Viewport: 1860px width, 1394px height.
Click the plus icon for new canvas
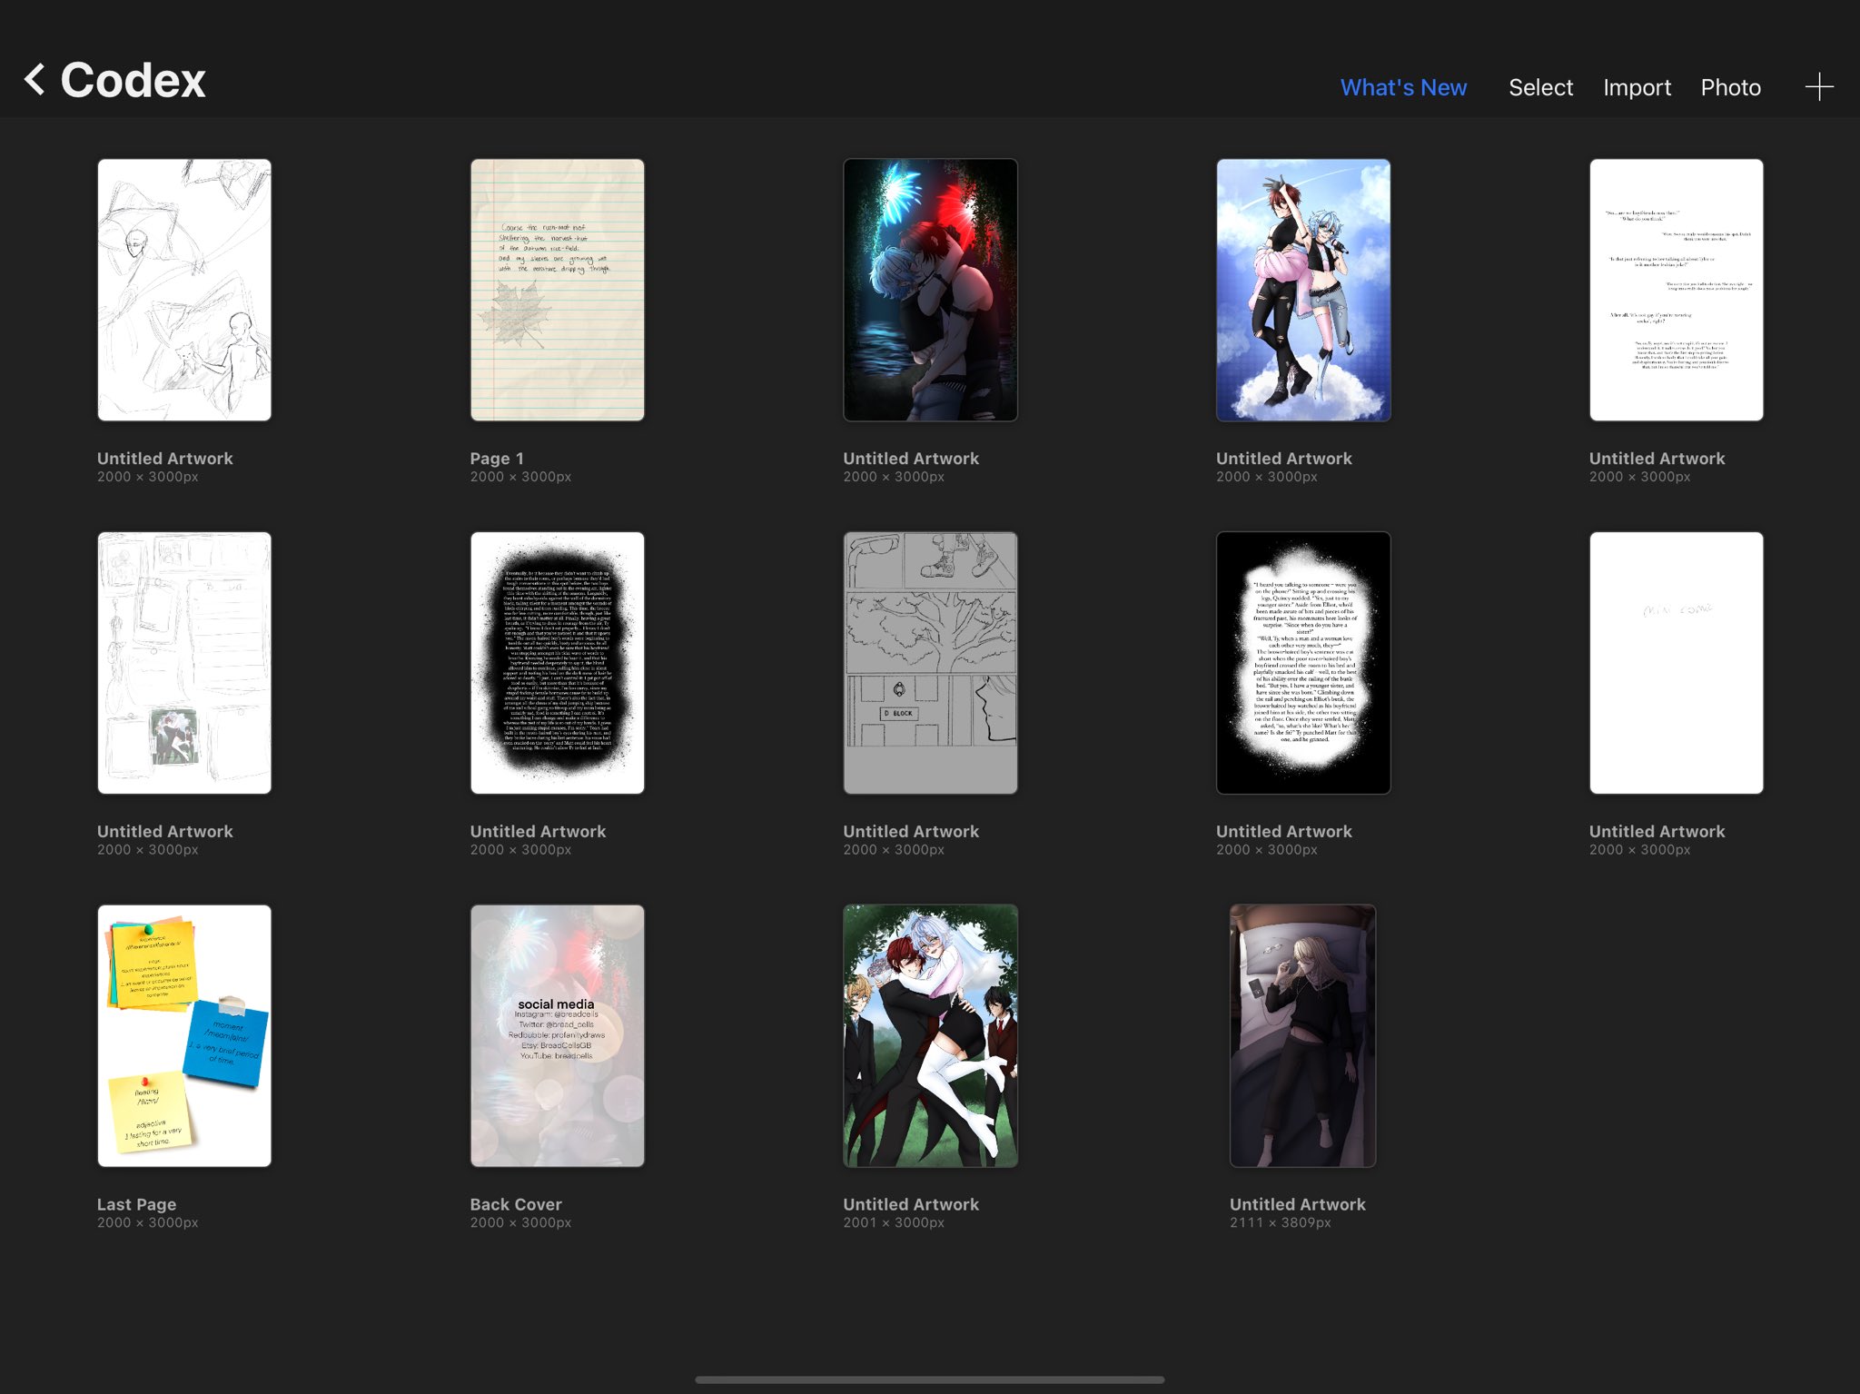click(1818, 87)
